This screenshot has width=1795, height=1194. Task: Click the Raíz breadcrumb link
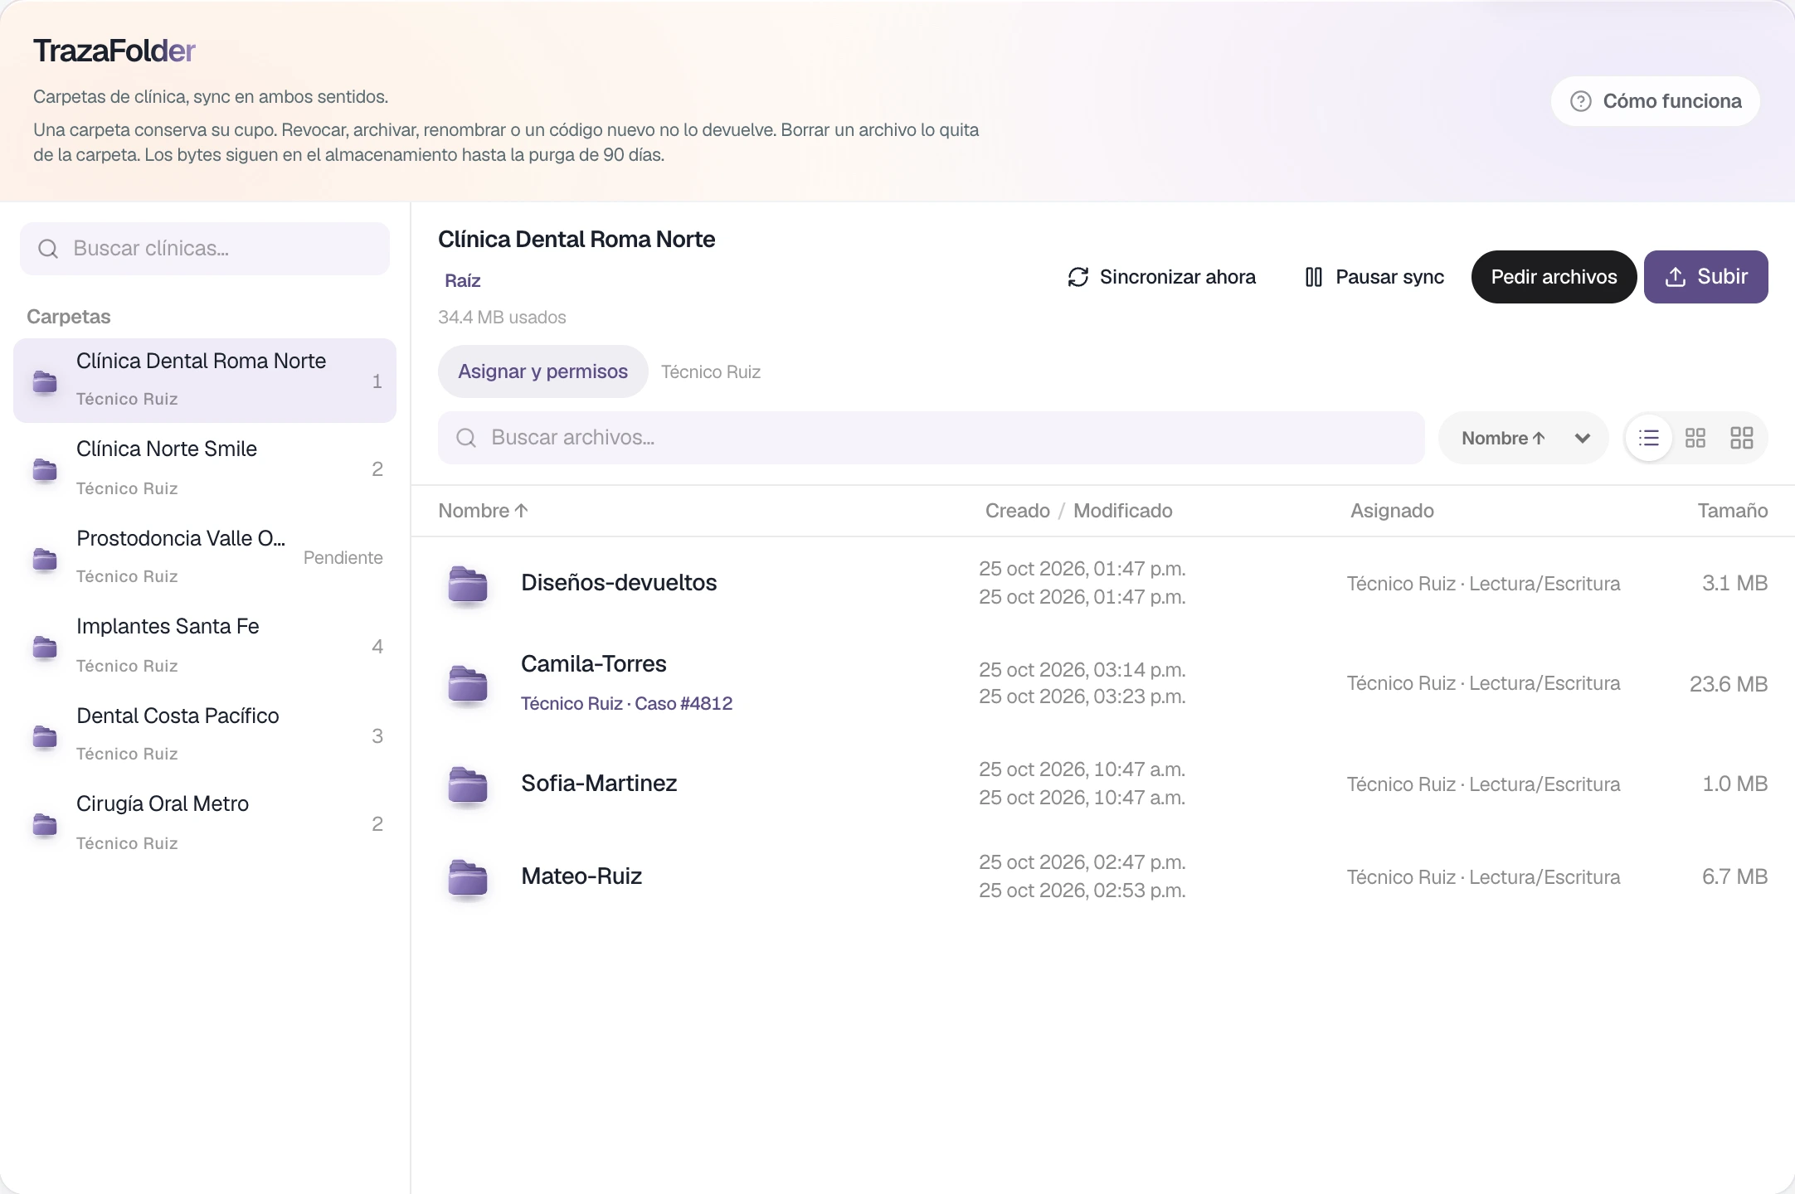pos(462,281)
